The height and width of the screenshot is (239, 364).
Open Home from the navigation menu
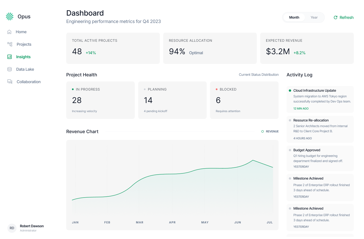click(22, 32)
